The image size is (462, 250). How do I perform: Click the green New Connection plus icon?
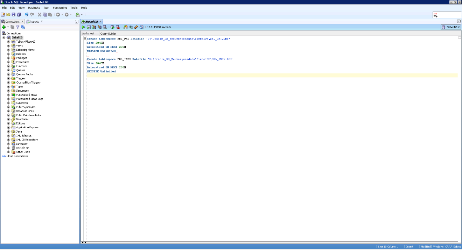pos(4,27)
